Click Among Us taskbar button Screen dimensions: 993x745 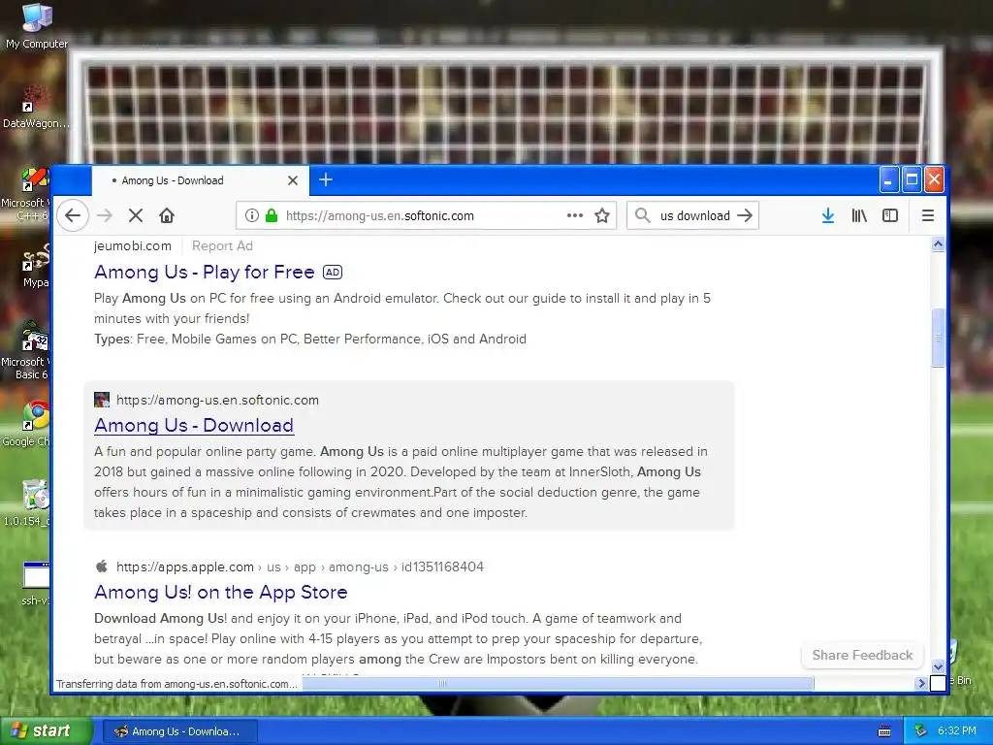pos(179,731)
